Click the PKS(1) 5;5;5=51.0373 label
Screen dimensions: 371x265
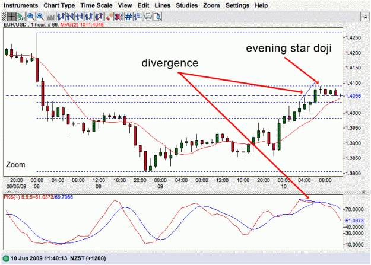28,197
